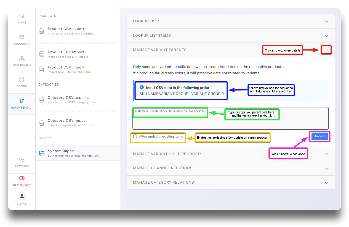Viewport: 349px width, 227px height.
Task: Enable Allow updating existing items checkbox
Action: point(135,136)
